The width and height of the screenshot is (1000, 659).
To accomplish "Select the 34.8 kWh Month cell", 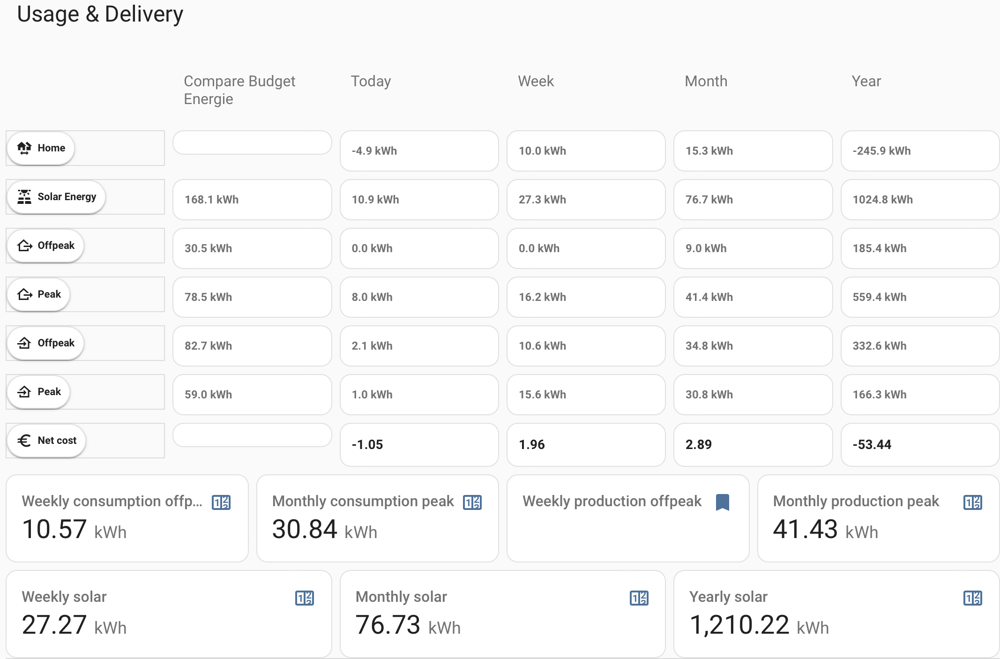I will coord(753,346).
